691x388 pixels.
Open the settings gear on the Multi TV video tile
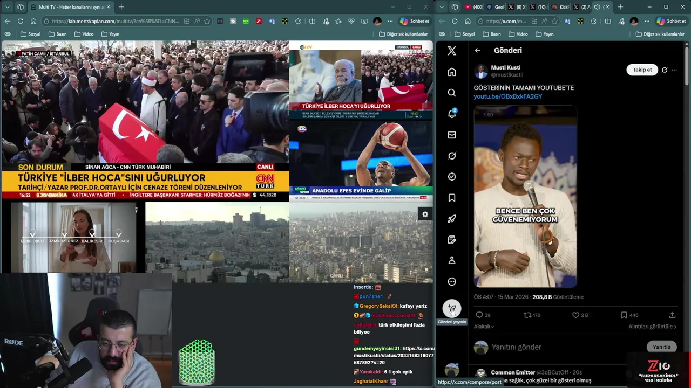click(425, 214)
